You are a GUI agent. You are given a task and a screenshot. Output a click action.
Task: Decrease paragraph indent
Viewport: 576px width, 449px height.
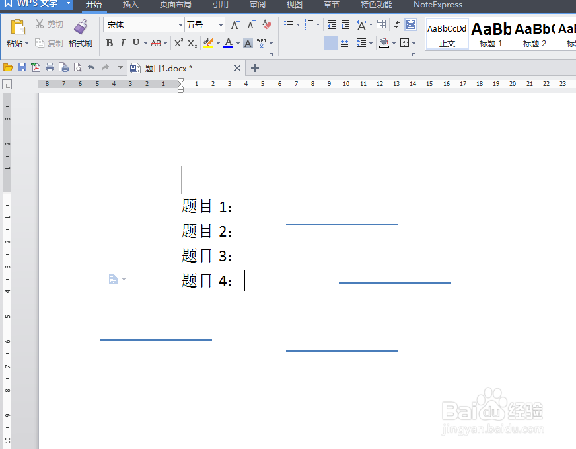(x=332, y=25)
